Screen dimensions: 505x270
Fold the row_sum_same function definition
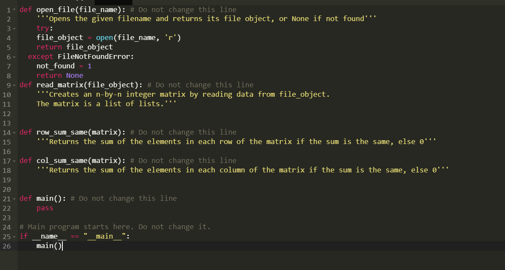pyautogui.click(x=14, y=133)
